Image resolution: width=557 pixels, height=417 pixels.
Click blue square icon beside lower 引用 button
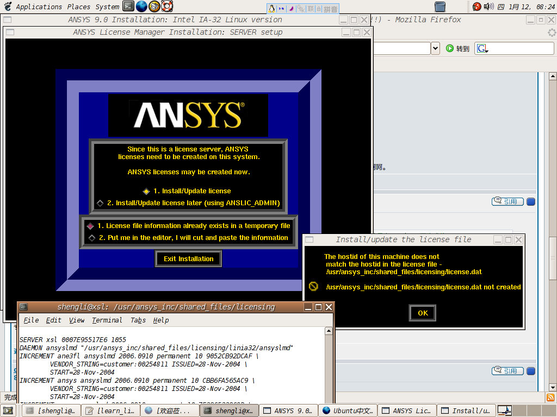click(531, 371)
